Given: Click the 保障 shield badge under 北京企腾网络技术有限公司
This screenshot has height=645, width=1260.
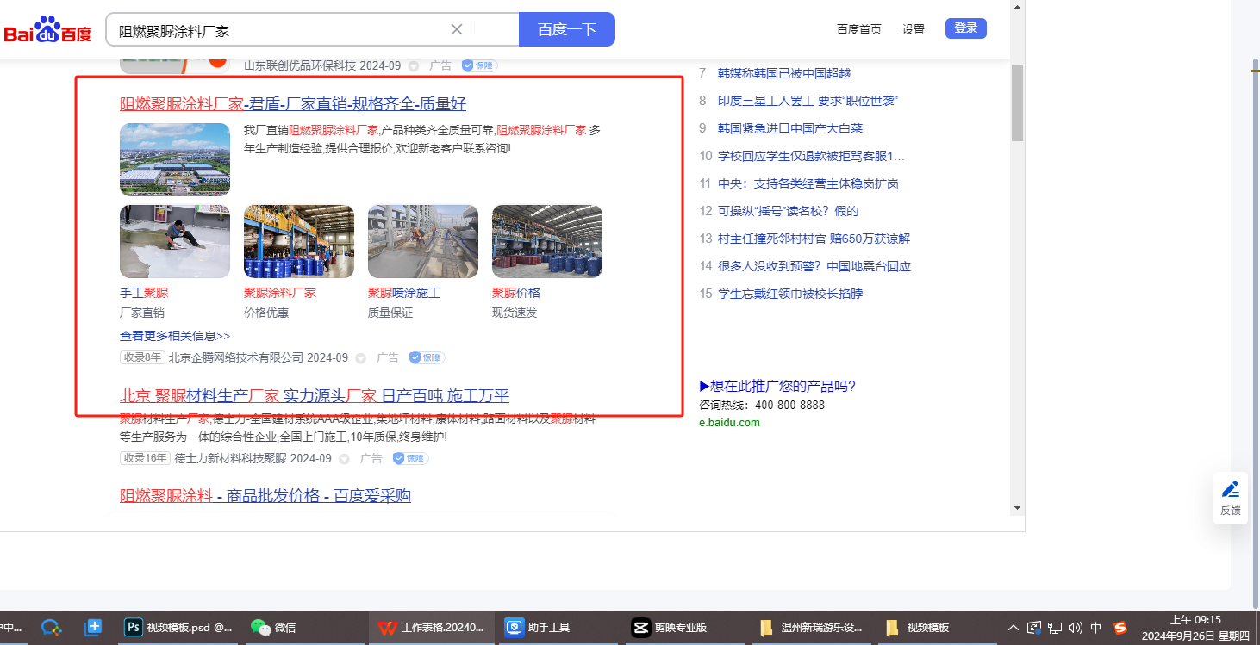Looking at the screenshot, I should (427, 357).
